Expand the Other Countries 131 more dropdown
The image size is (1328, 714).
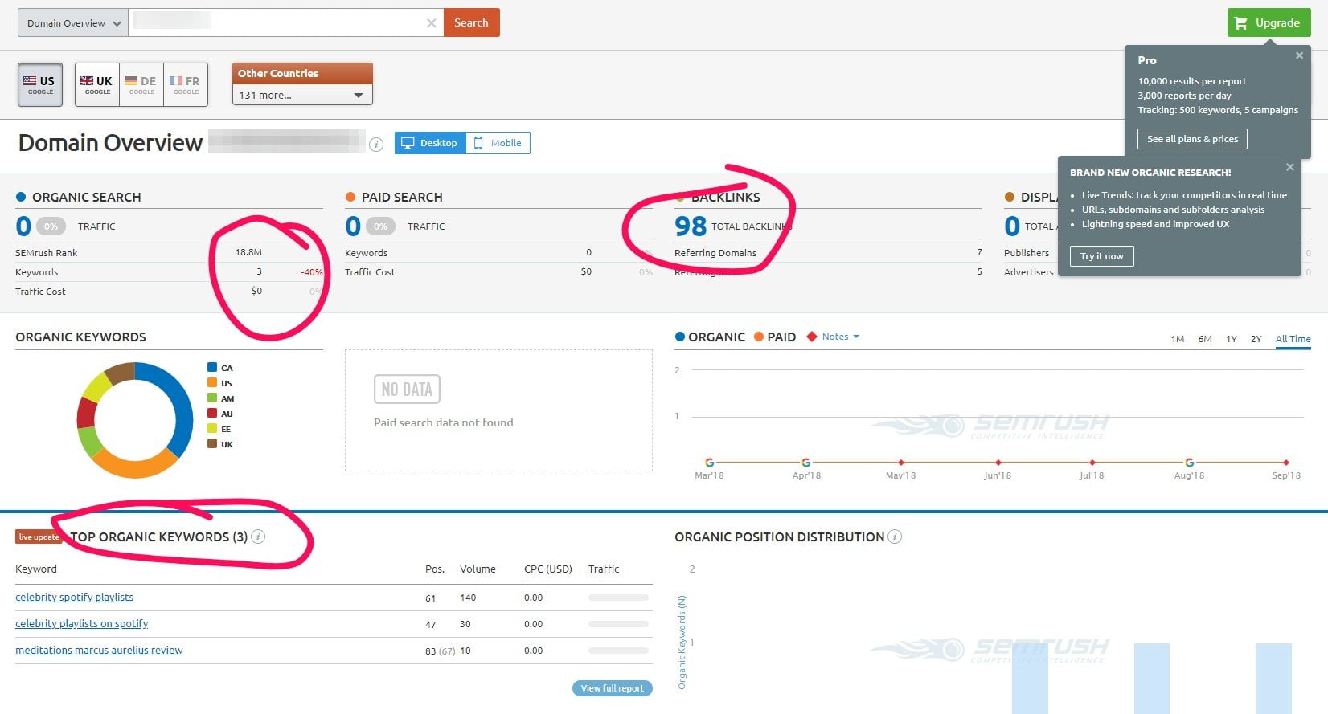click(x=301, y=95)
